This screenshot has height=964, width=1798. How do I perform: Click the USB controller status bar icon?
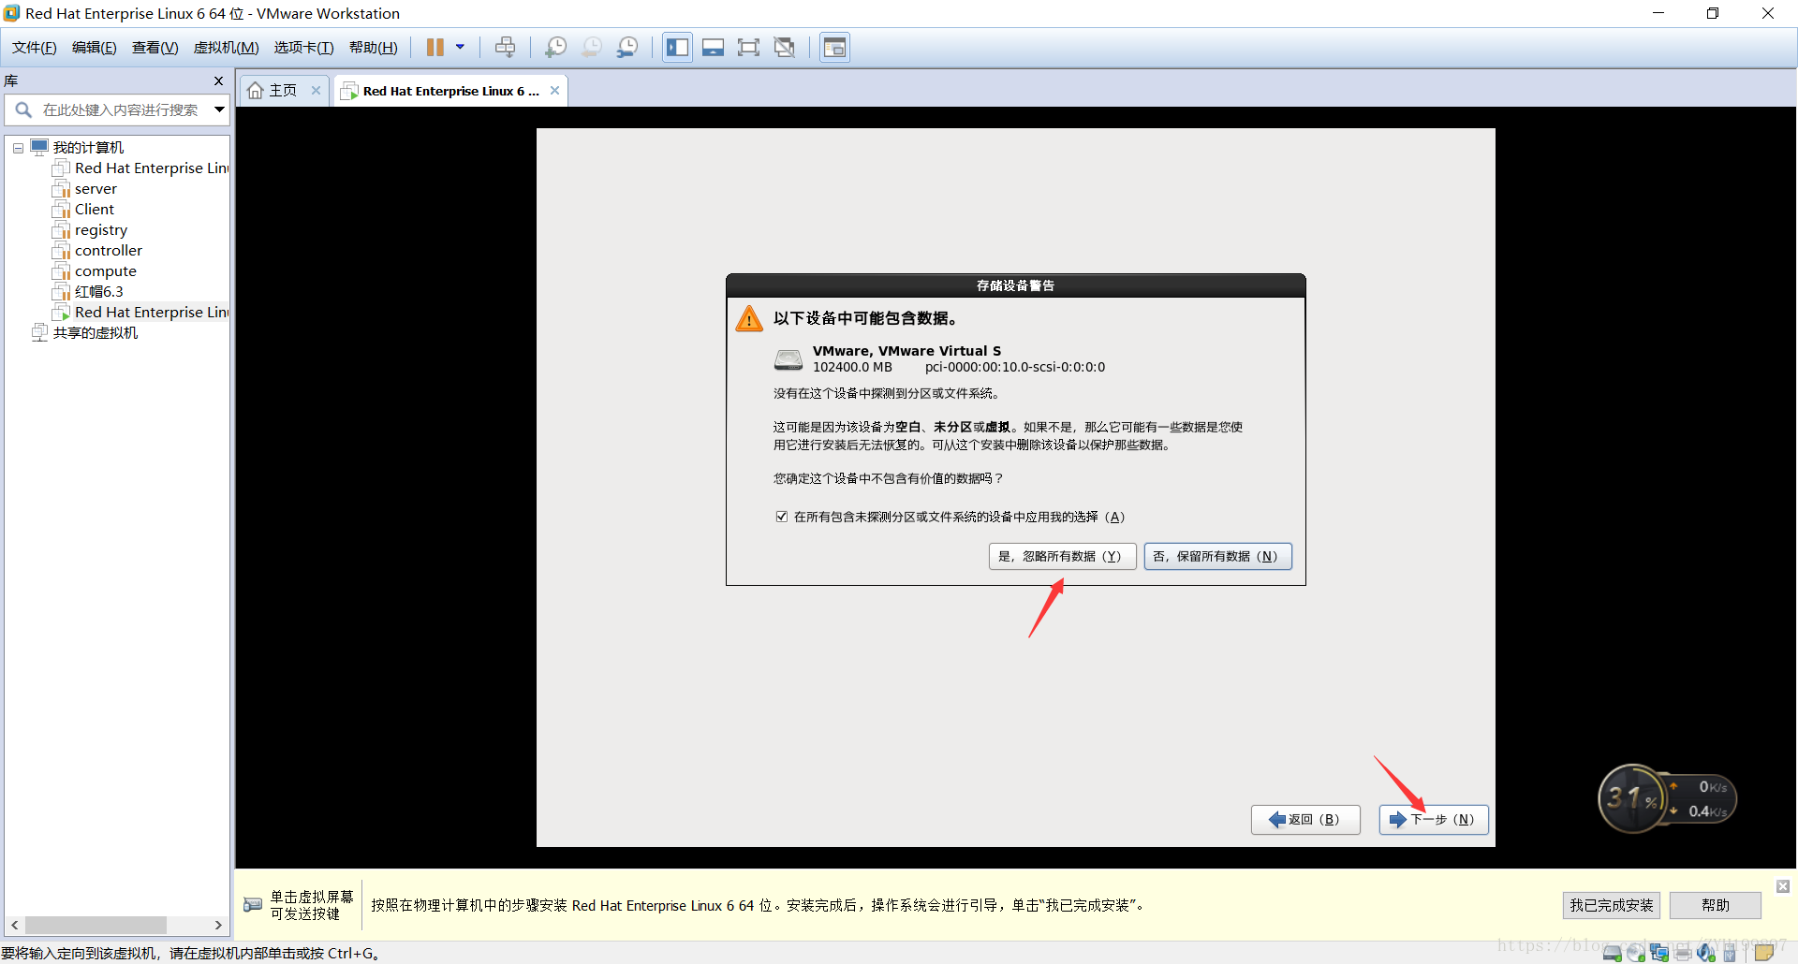click(x=1730, y=953)
